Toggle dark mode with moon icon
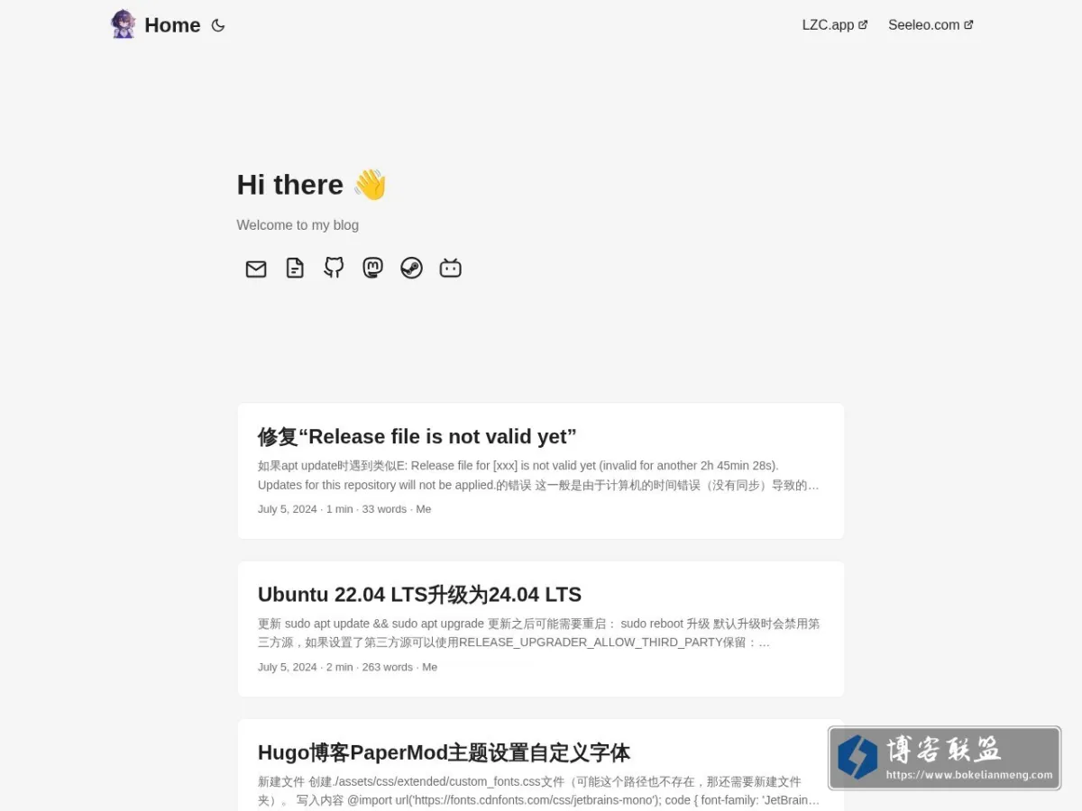Screen dimensions: 1082x811 [x=218, y=25]
